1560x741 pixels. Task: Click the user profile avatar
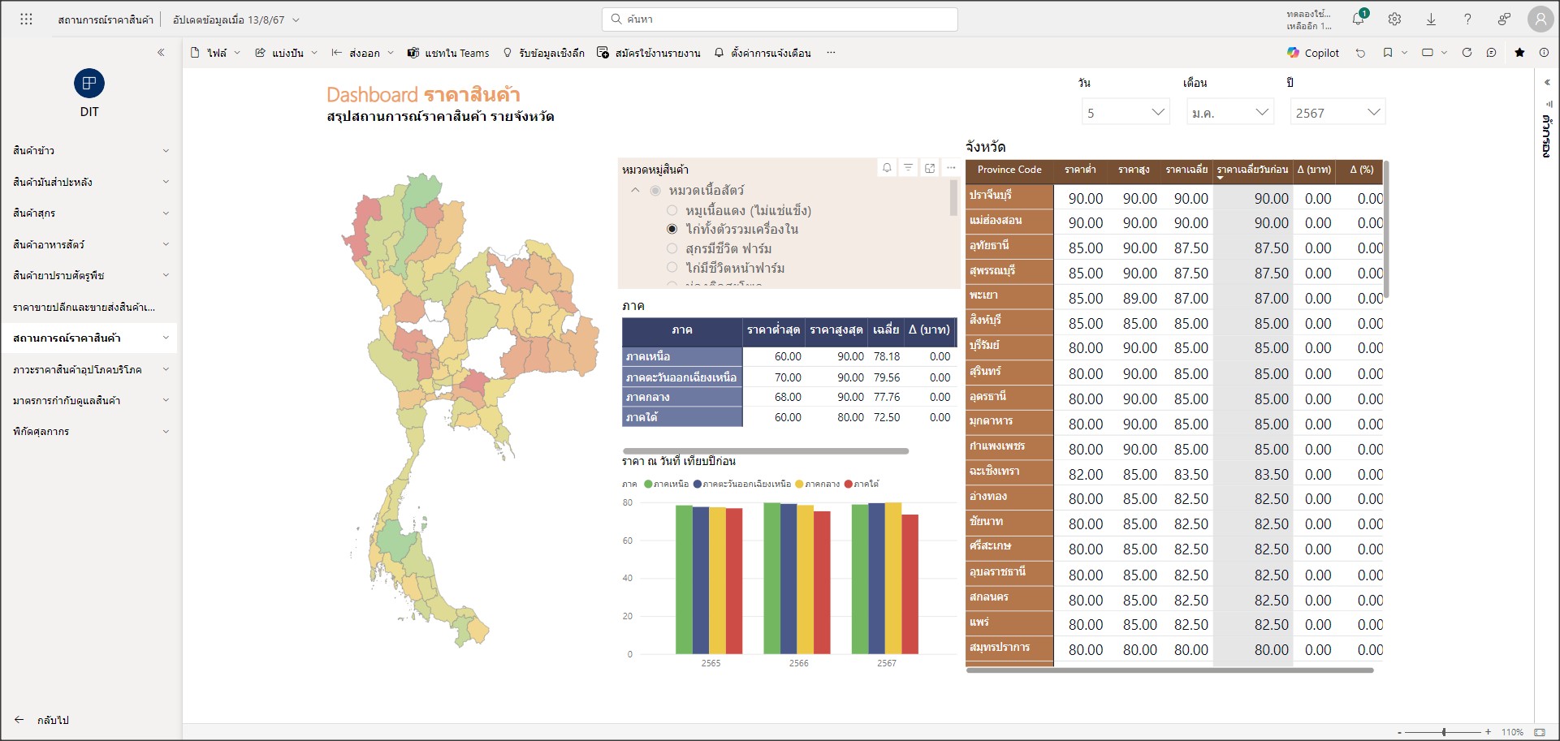point(1540,19)
